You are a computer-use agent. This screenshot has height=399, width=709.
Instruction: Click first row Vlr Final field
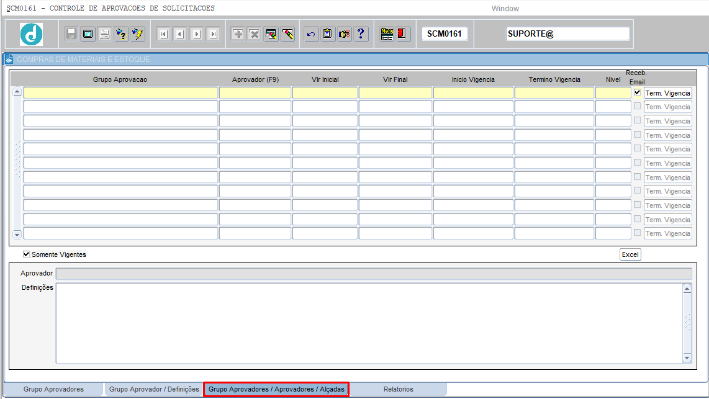point(395,93)
